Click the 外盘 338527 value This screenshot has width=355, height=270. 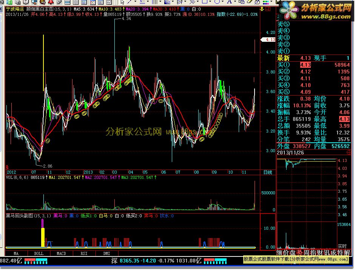click(302, 146)
